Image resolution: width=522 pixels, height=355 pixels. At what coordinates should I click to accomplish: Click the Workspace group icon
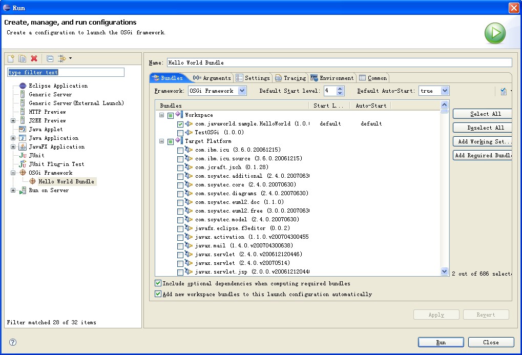click(179, 115)
